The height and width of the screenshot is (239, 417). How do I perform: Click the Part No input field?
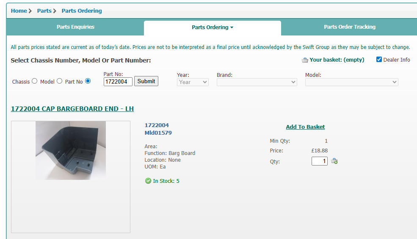[118, 81]
